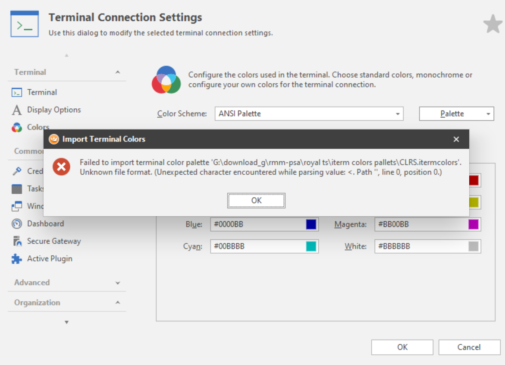Open Display Options via its A icon
This screenshot has height=365, width=505.
[x=17, y=110]
